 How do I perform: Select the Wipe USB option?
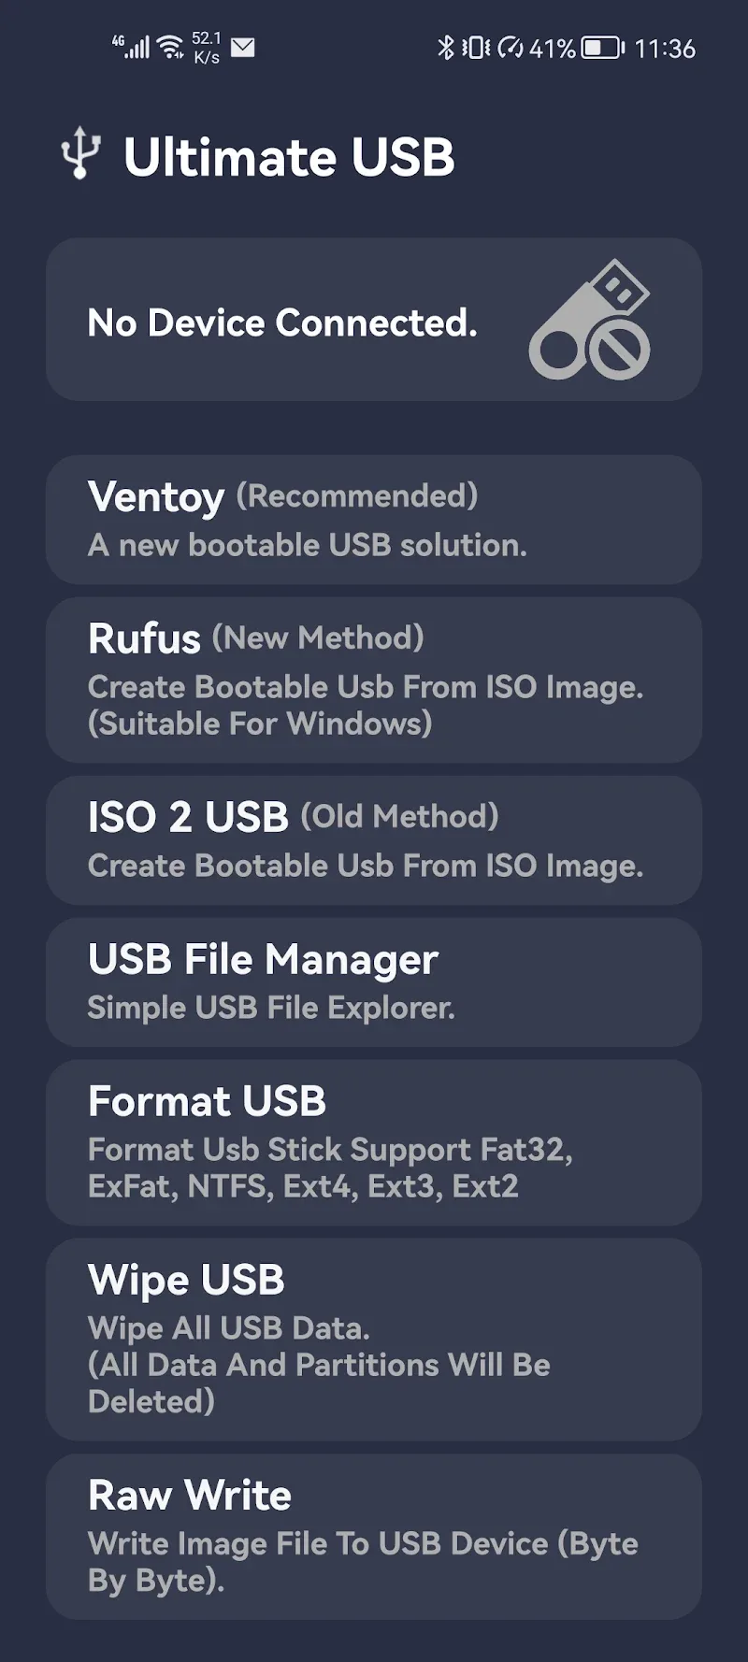(x=373, y=1339)
